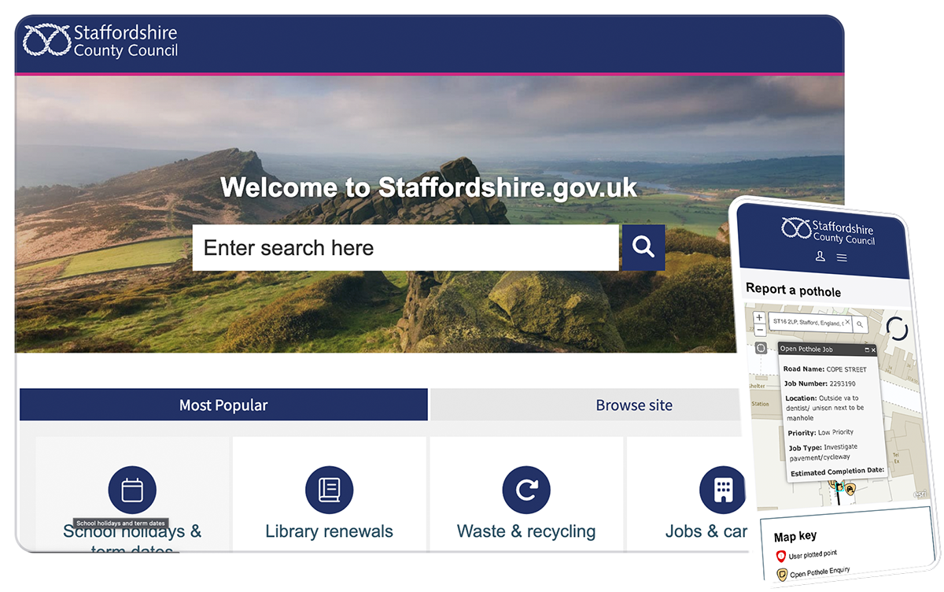Click into the Enter search here field
The height and width of the screenshot is (592, 944).
click(x=404, y=248)
